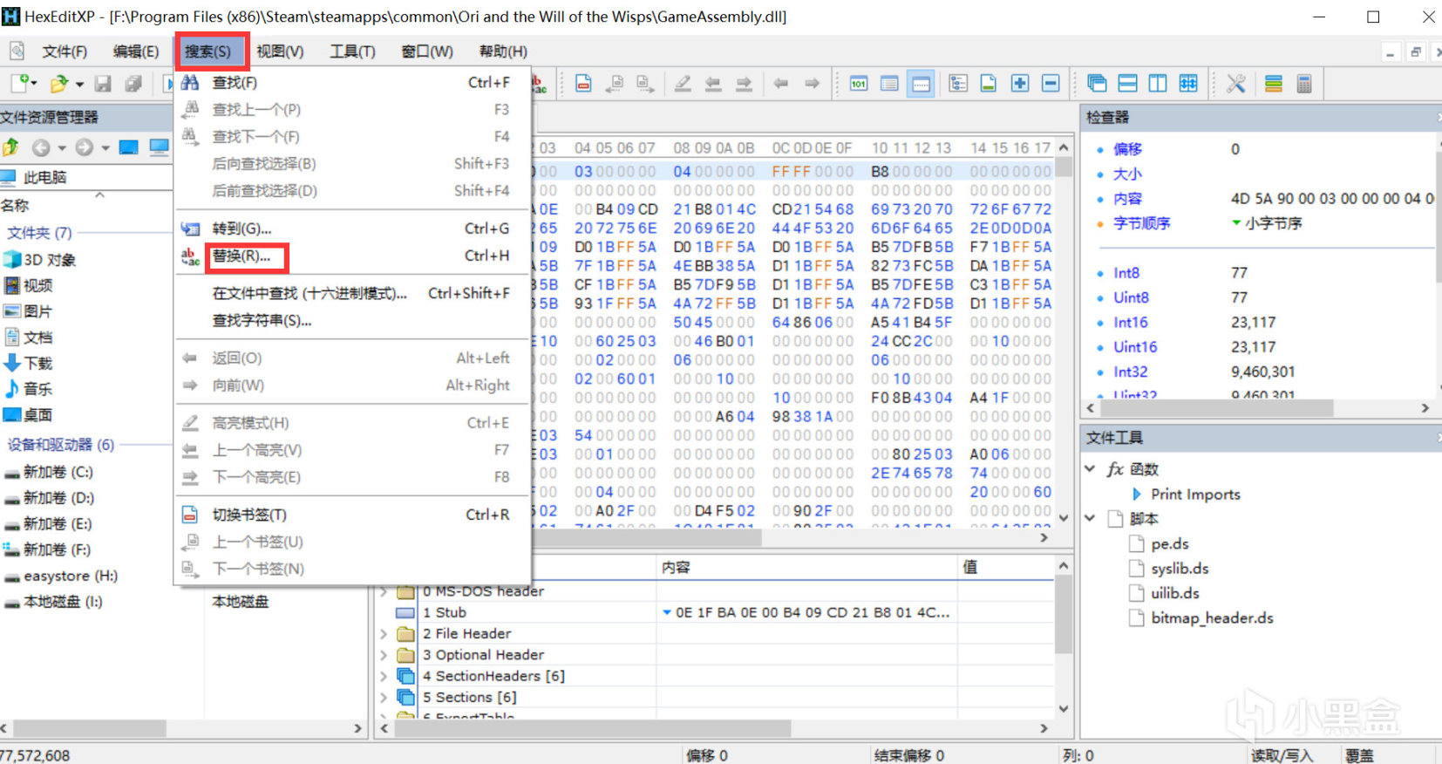Click the file explorer back circle arrow
This screenshot has width=1442, height=764.
[x=41, y=147]
